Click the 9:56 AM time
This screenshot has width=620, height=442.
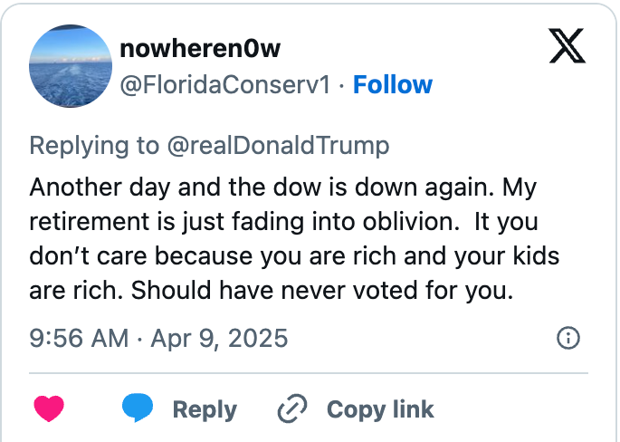click(x=78, y=339)
